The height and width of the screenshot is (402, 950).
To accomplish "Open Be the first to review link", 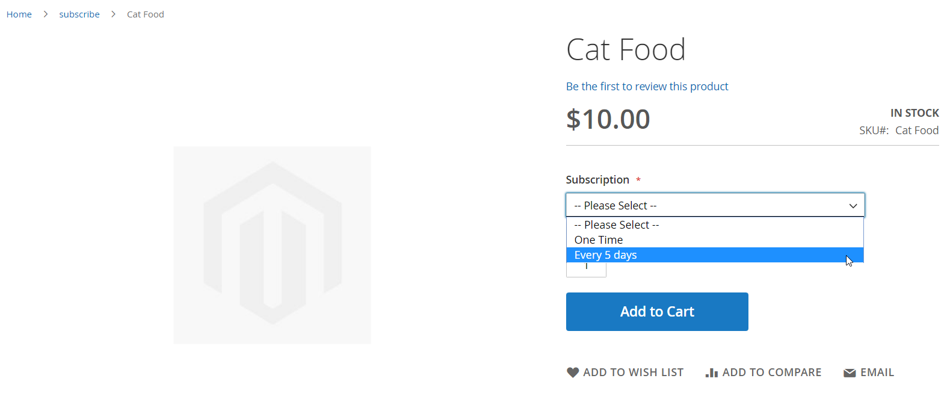I will (647, 87).
